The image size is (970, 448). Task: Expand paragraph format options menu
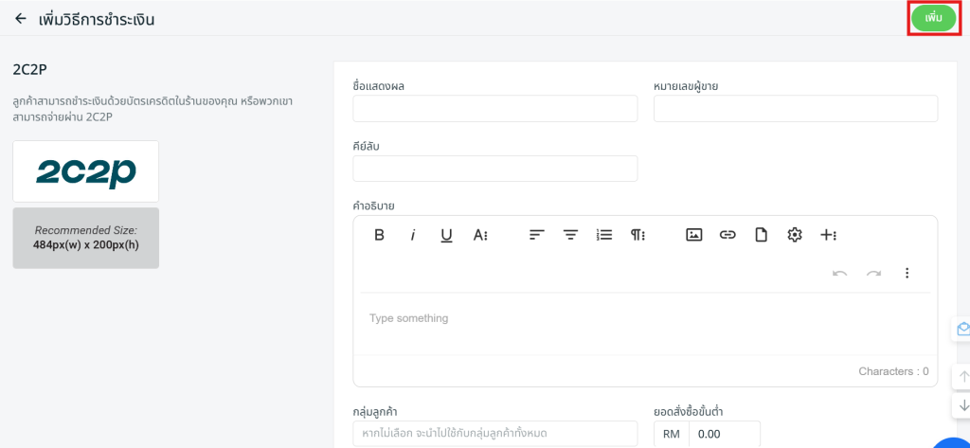tap(638, 235)
